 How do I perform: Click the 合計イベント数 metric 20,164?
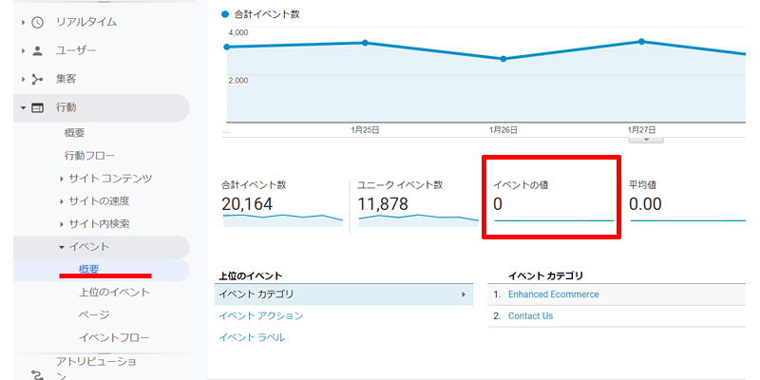(247, 204)
